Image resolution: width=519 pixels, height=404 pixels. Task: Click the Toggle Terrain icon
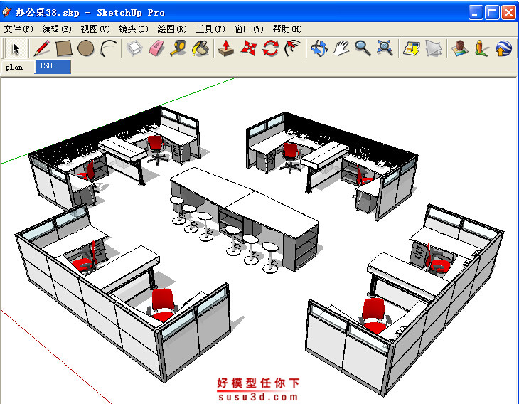click(x=460, y=48)
